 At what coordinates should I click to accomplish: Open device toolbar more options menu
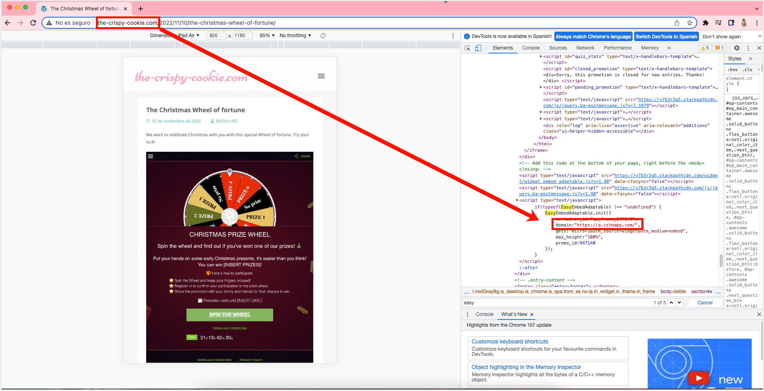pos(453,36)
